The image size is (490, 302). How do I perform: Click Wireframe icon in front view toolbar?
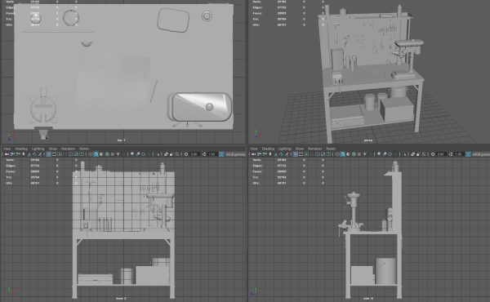click(x=91, y=154)
